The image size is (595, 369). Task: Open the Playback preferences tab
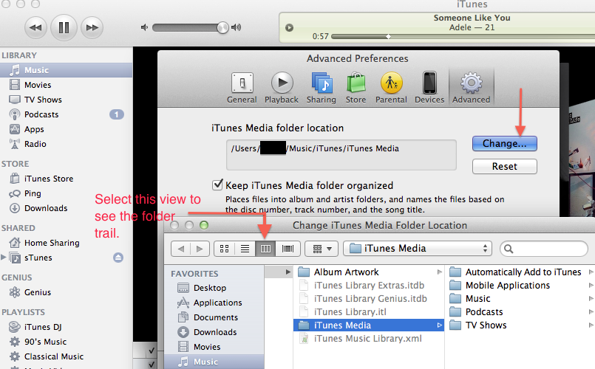point(282,88)
